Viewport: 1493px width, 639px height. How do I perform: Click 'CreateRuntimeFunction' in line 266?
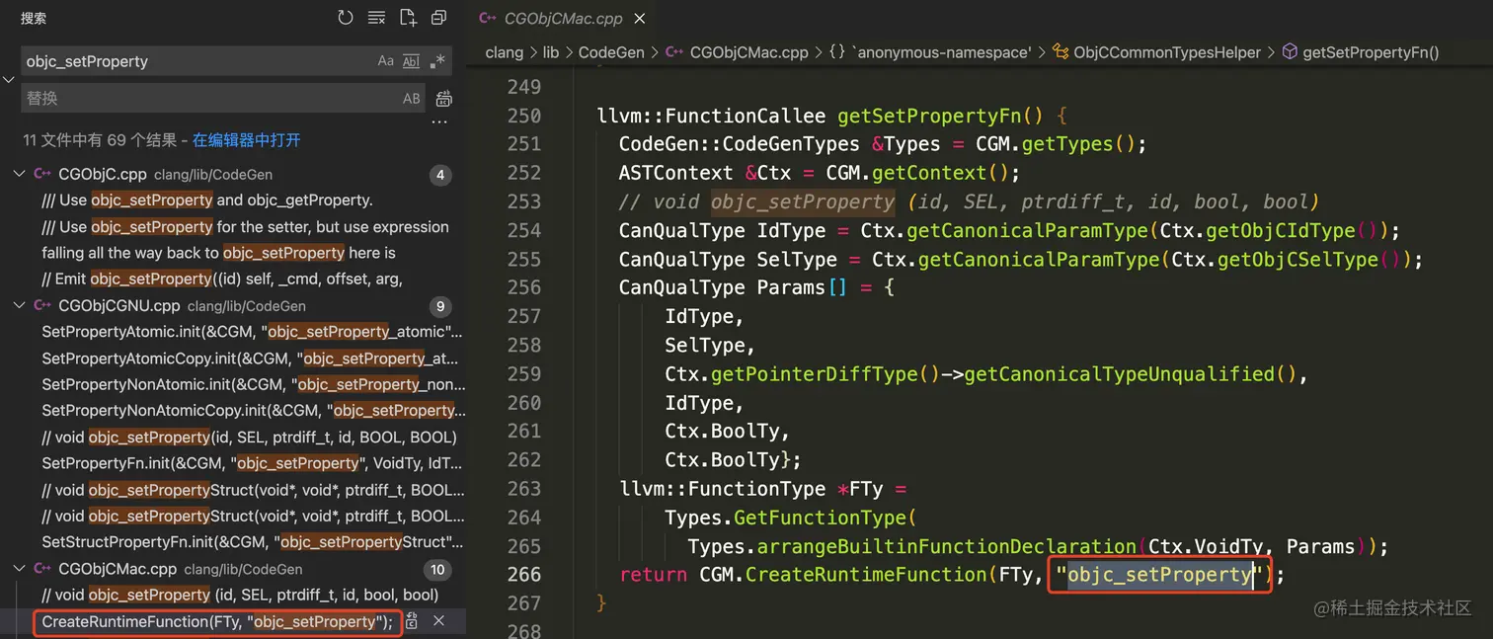click(x=866, y=575)
